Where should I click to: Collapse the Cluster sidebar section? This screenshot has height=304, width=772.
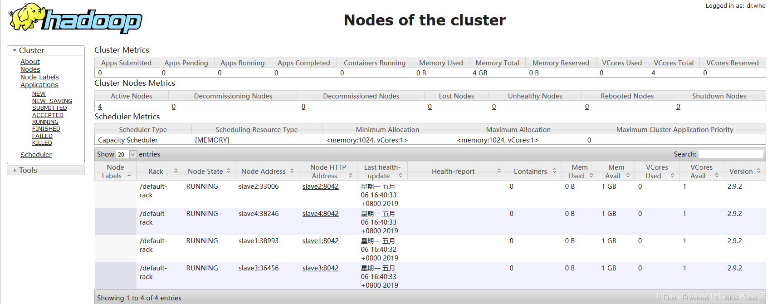(x=46, y=50)
